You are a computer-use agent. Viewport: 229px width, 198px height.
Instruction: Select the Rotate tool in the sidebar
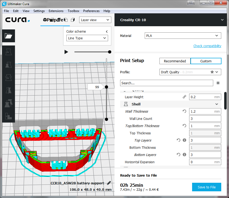[9, 78]
